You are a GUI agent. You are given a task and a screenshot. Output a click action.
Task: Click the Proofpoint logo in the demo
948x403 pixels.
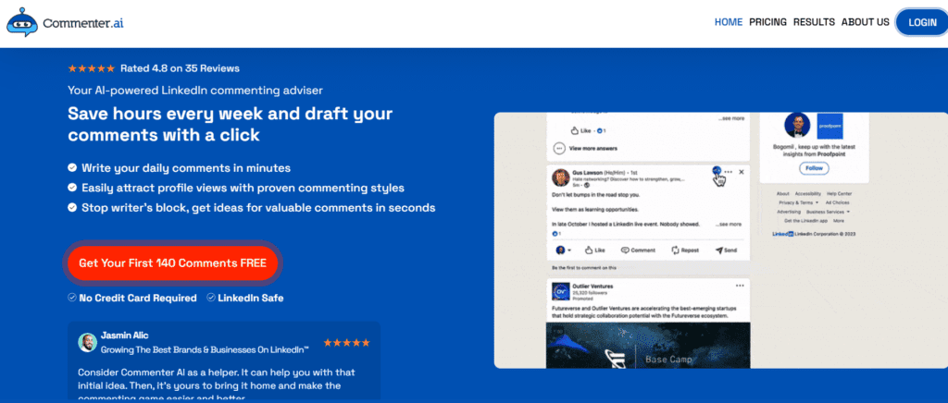coord(829,126)
